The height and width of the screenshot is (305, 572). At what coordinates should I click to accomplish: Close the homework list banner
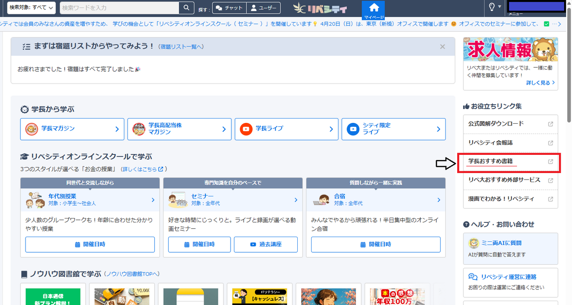click(x=442, y=47)
